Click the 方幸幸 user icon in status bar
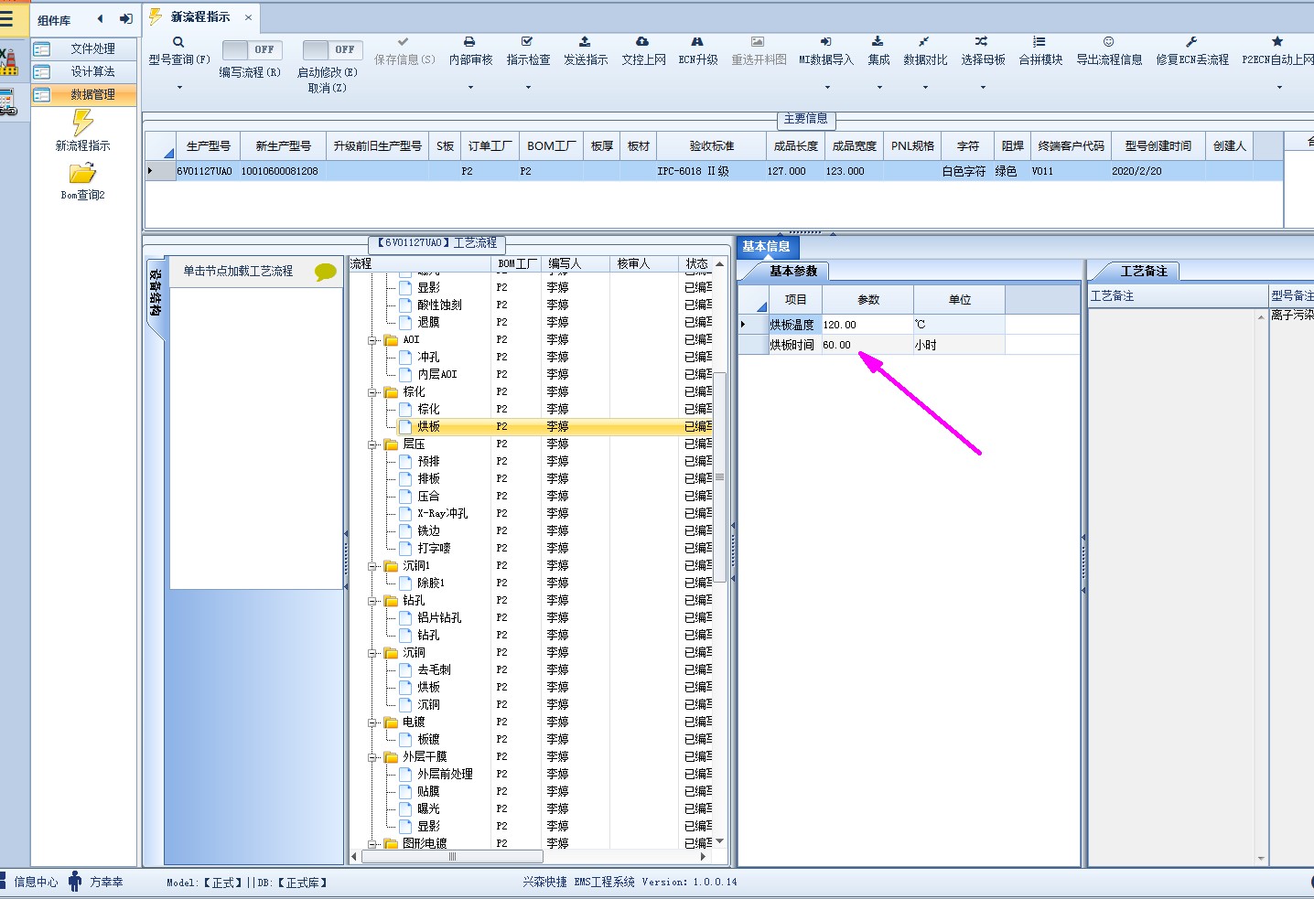The width and height of the screenshot is (1314, 899). [75, 882]
